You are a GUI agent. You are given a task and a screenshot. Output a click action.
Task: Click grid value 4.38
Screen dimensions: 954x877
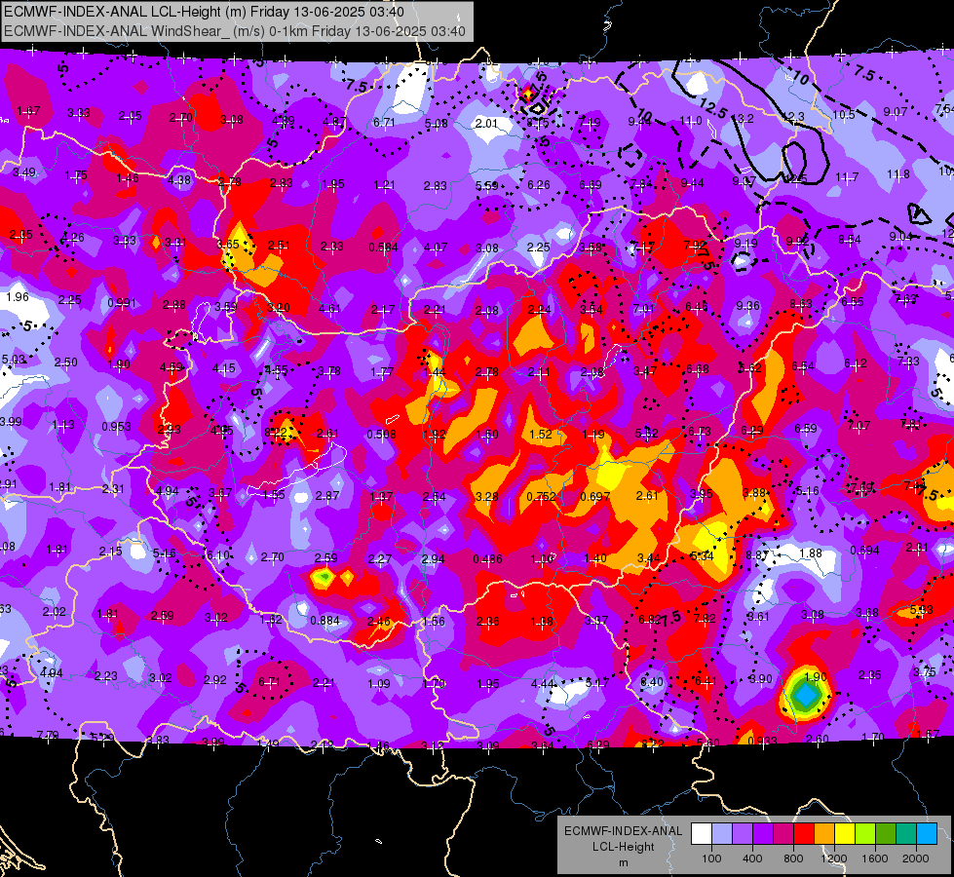point(179,179)
